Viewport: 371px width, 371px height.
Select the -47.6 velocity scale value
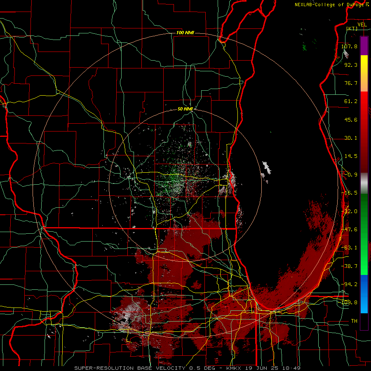(349, 230)
